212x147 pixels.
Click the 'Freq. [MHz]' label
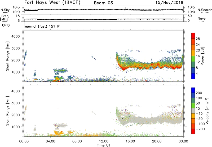tap(5, 18)
